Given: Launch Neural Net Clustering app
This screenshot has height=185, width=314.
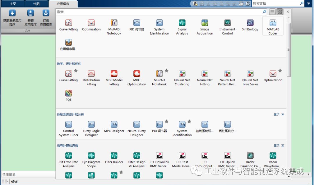Looking at the screenshot, I should [x=182, y=78].
